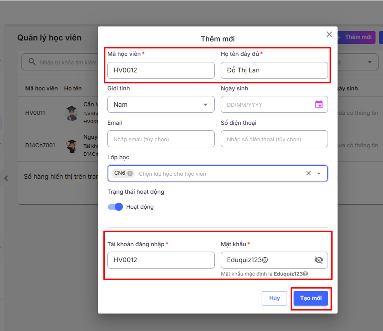Close the Thêm mới dialog with X
The height and width of the screenshot is (331, 383).
click(x=329, y=34)
